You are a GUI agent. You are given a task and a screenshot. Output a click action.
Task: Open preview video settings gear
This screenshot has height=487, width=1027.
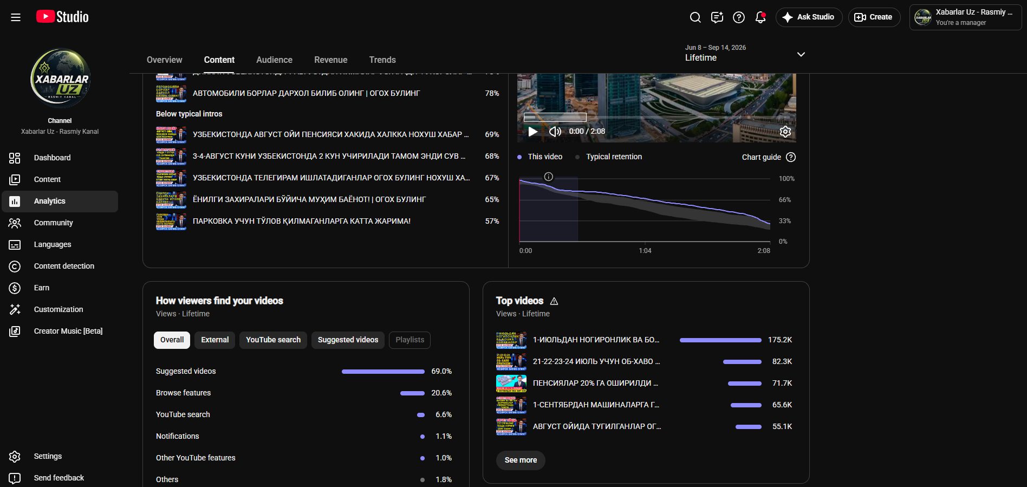pos(785,132)
